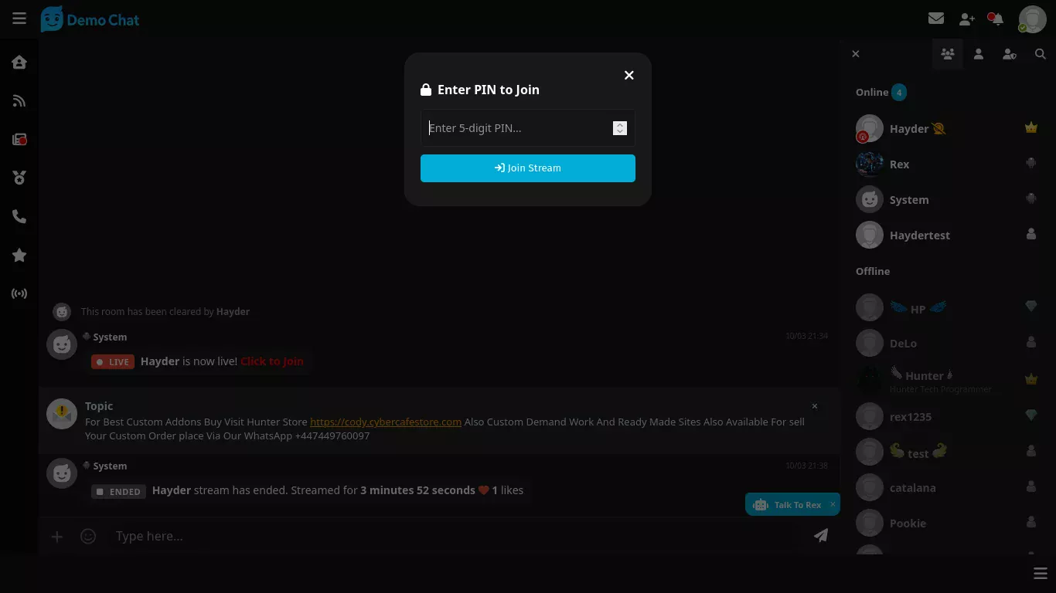
Task: Switch to the group users tab
Action: click(948, 54)
